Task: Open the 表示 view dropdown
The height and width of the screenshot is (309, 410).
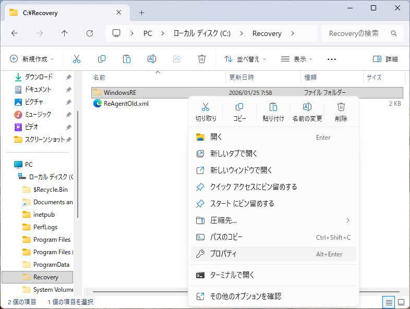Action: (297, 59)
